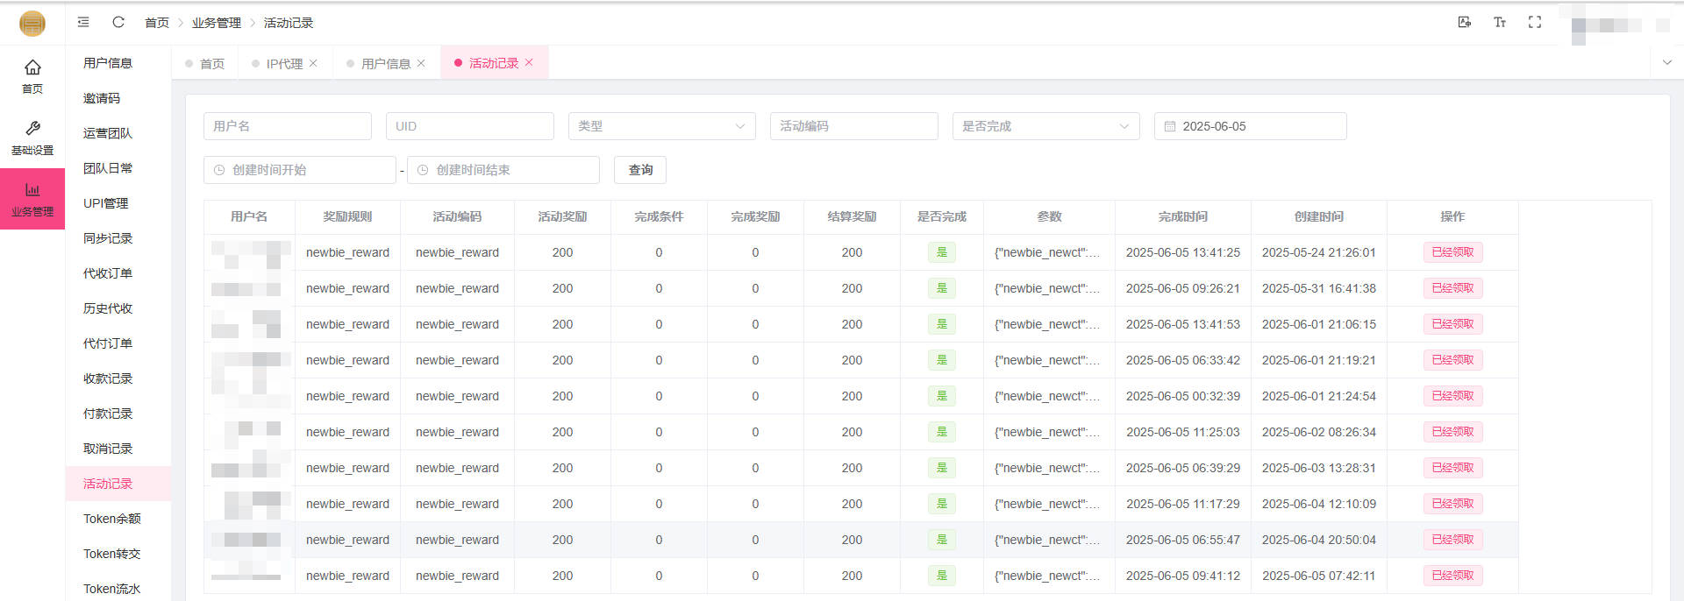Open the 2025-06-05 date picker
Screen dimensions: 1684x601
click(x=1250, y=126)
